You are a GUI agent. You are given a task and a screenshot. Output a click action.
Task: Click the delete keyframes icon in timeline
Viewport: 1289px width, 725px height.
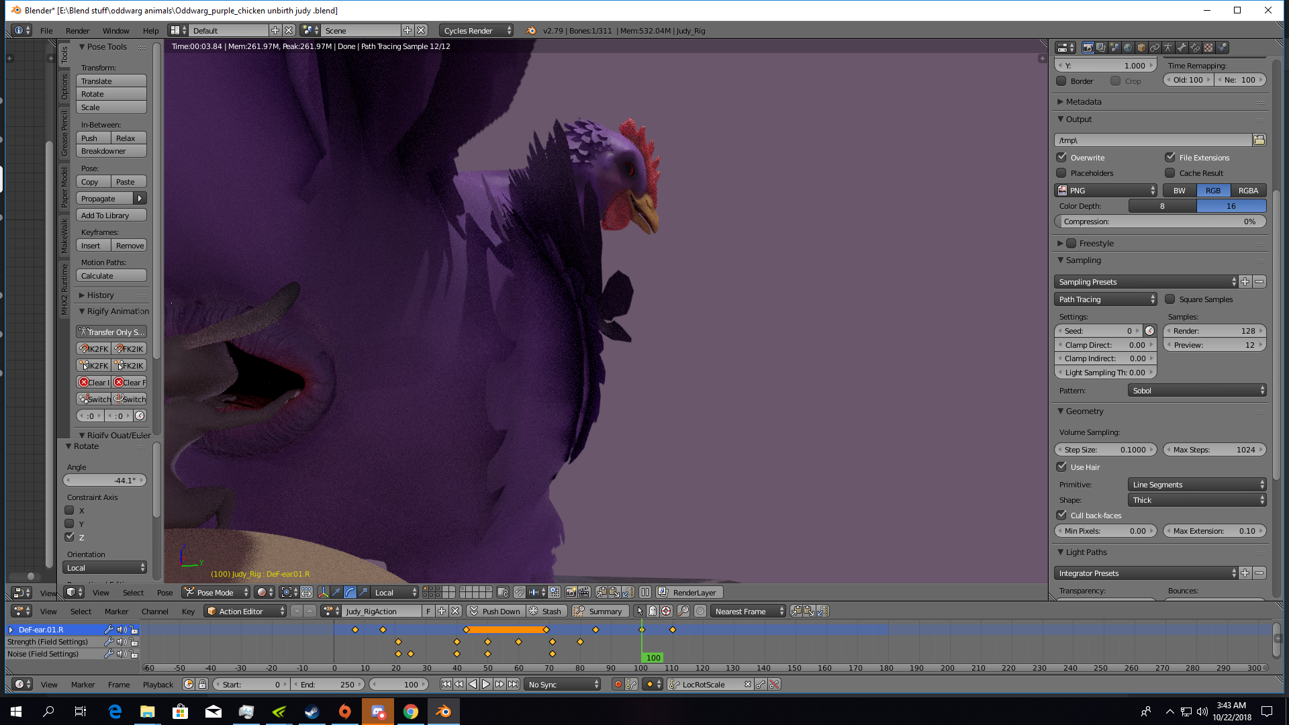coord(774,685)
